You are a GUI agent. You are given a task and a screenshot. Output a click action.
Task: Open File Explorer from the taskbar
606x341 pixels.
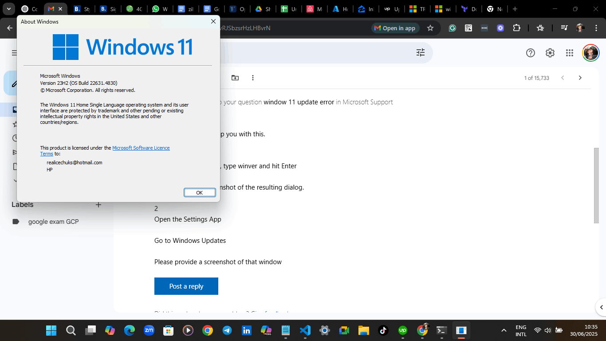[x=364, y=330]
